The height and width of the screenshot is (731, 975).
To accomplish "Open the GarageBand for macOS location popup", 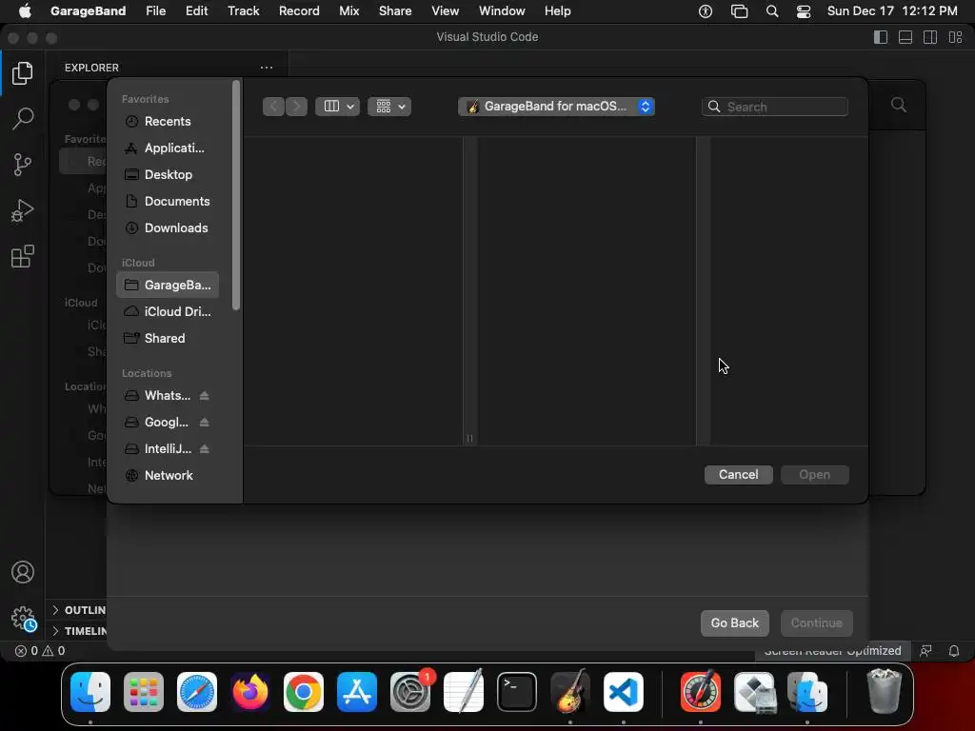I will click(556, 107).
